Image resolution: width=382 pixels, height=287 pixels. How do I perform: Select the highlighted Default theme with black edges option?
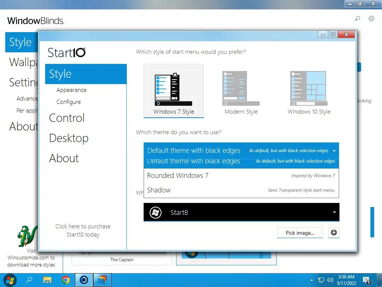tap(241, 164)
